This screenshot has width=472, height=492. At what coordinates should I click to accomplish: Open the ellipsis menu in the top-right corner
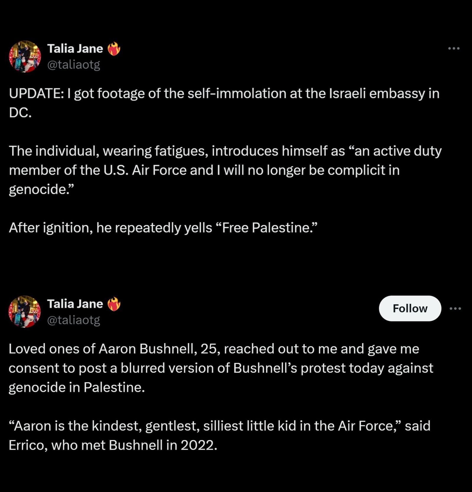pos(453,48)
